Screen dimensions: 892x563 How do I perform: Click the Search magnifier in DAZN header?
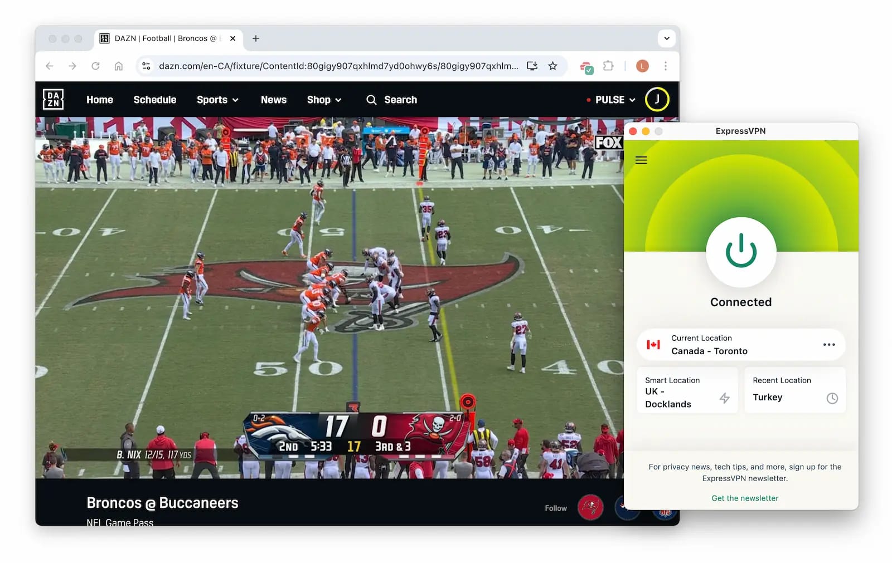pyautogui.click(x=371, y=100)
